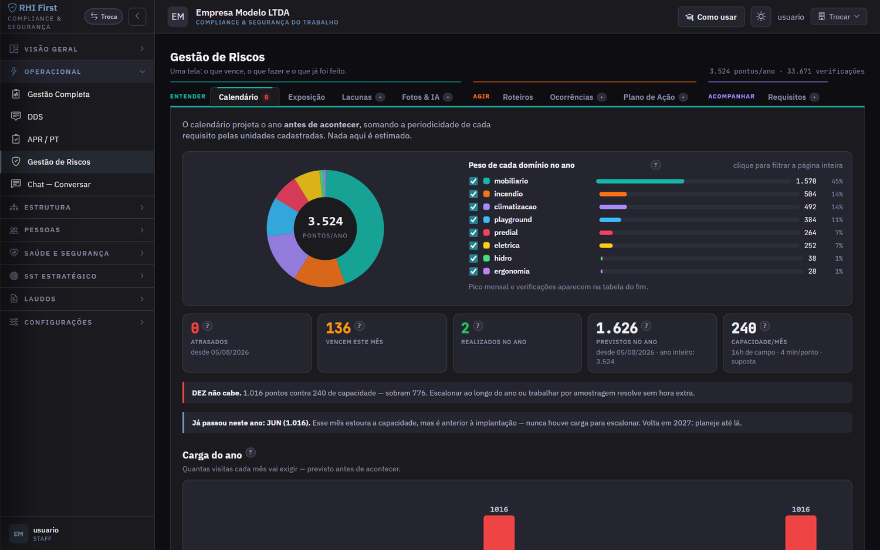Click the help icon next to Carga do ano

(x=251, y=453)
